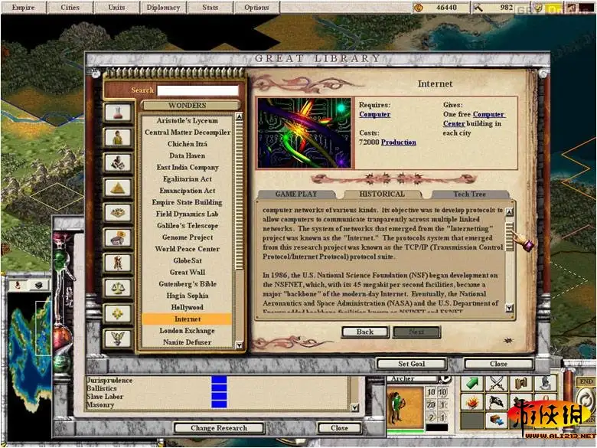Select East India Company entry
The image size is (597, 448).
tap(187, 167)
